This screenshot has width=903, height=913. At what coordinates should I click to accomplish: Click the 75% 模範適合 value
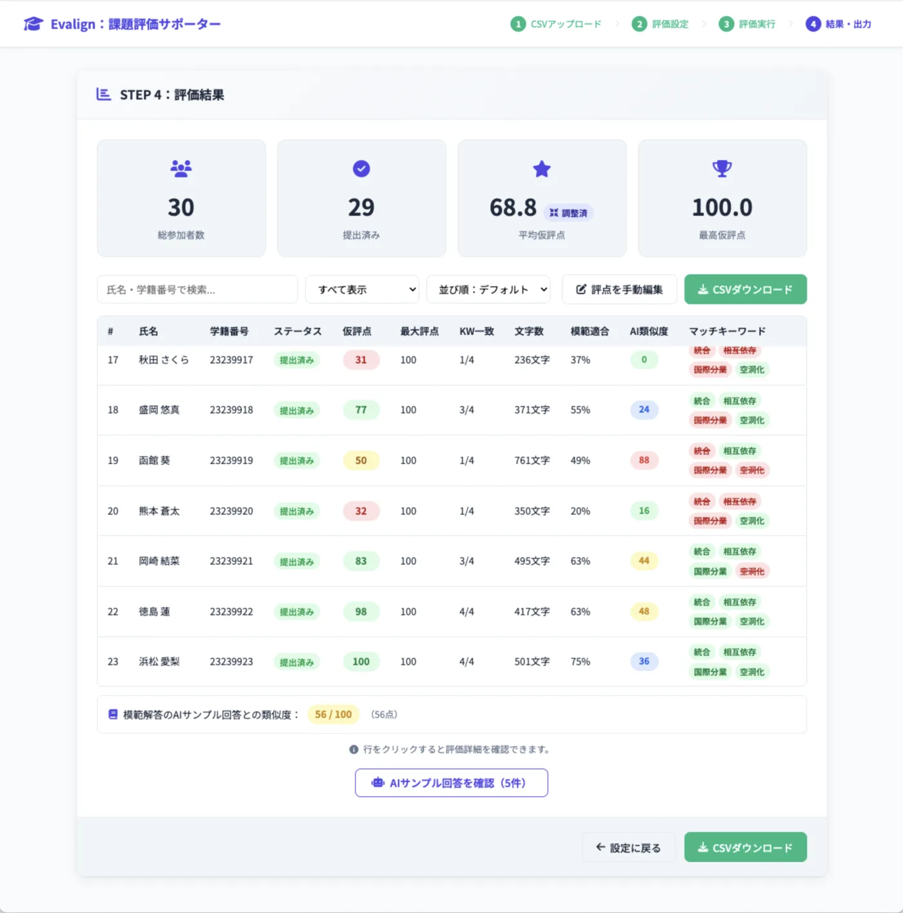click(580, 661)
